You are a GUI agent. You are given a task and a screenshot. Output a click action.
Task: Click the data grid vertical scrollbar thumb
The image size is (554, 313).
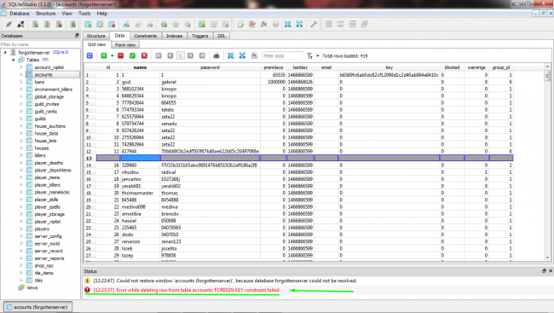547,75
